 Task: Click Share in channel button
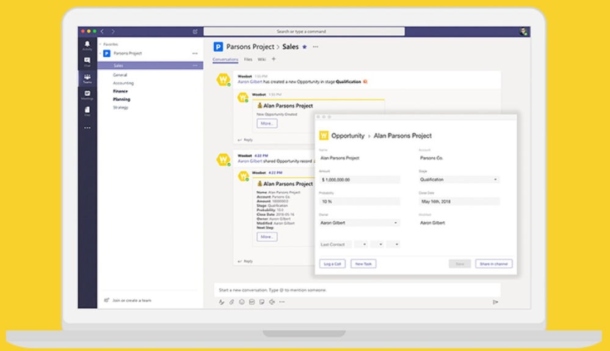tap(494, 264)
